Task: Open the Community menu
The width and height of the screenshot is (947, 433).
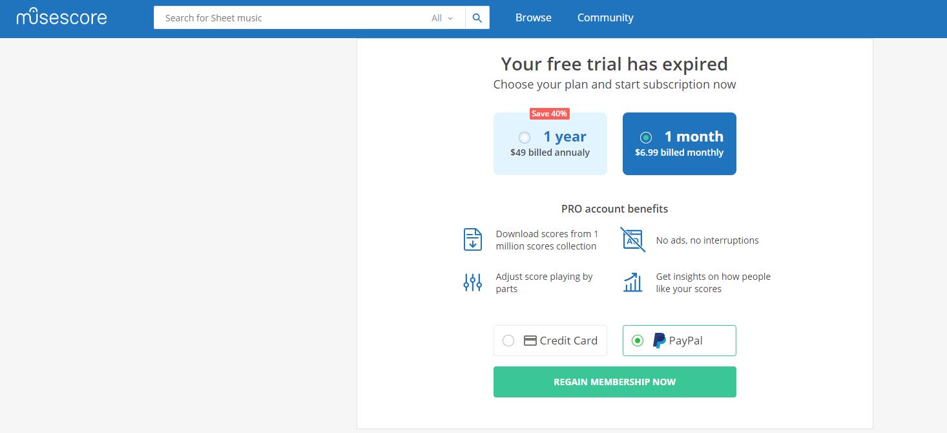Action: tap(605, 17)
